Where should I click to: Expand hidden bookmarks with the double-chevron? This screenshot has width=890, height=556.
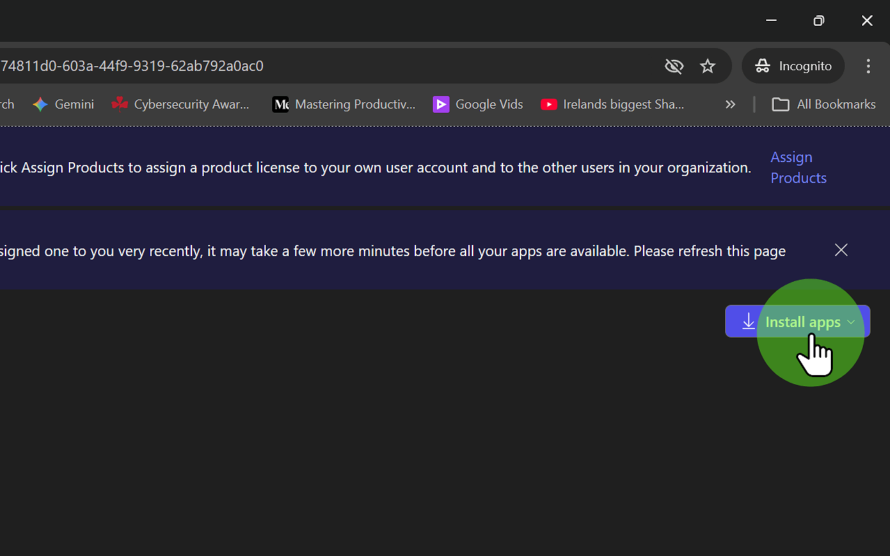click(x=729, y=104)
